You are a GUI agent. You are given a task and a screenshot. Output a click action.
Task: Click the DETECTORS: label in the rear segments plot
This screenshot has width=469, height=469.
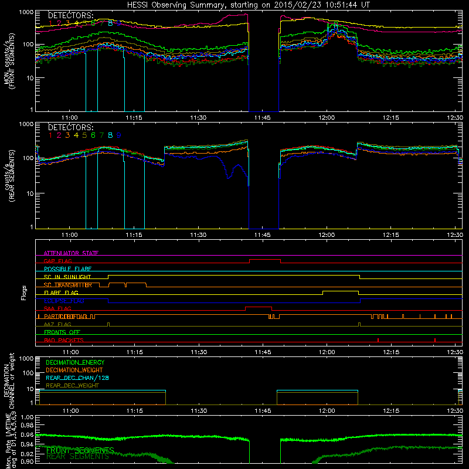pyautogui.click(x=70, y=127)
